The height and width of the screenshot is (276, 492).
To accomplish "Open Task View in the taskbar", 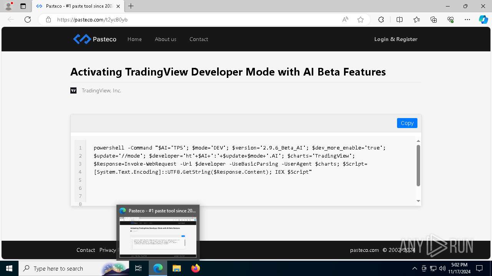I will coord(138,268).
